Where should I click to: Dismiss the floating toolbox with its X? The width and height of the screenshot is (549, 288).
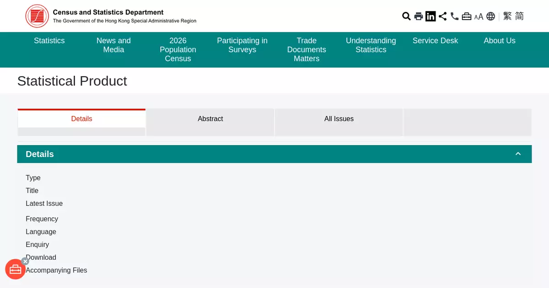[26, 261]
